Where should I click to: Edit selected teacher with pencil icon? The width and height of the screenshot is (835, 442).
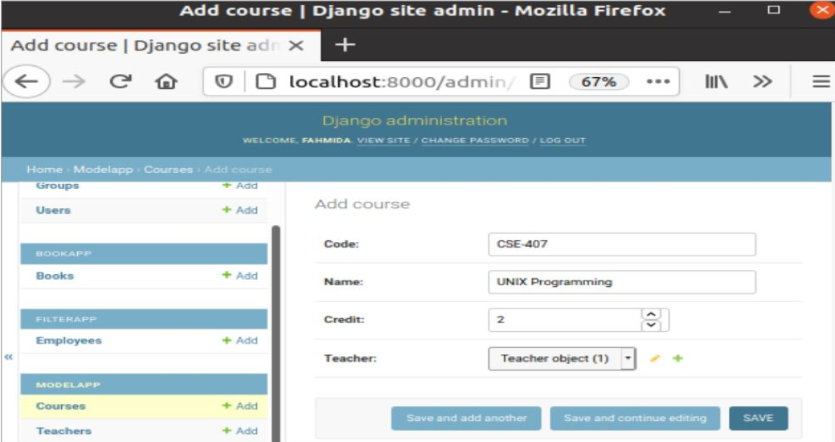[655, 358]
